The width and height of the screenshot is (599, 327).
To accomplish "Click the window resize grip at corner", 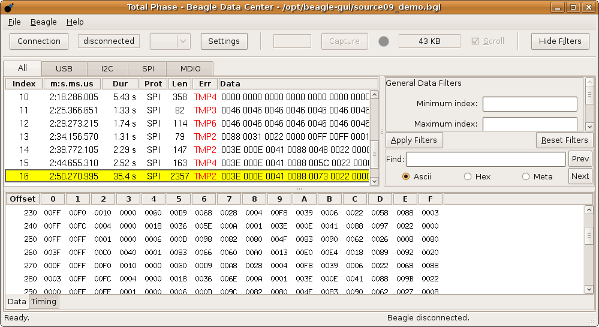I will pos(593,321).
